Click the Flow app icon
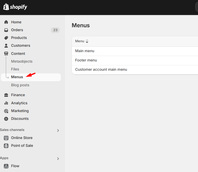This screenshot has width=198, height=172. pos(6,166)
